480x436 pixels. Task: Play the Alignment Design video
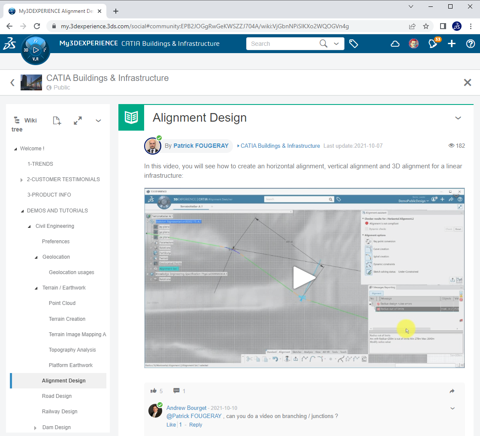(305, 278)
